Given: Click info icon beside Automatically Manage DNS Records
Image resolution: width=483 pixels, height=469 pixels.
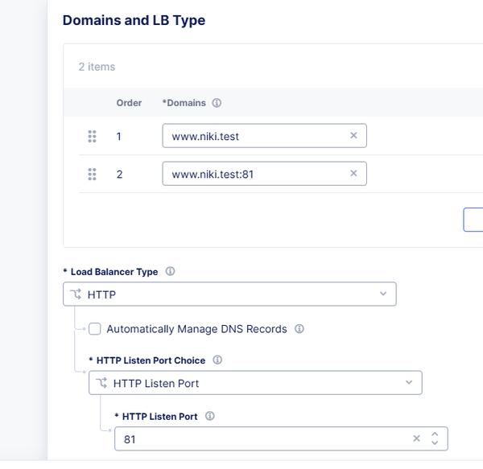Looking at the screenshot, I should click(299, 329).
